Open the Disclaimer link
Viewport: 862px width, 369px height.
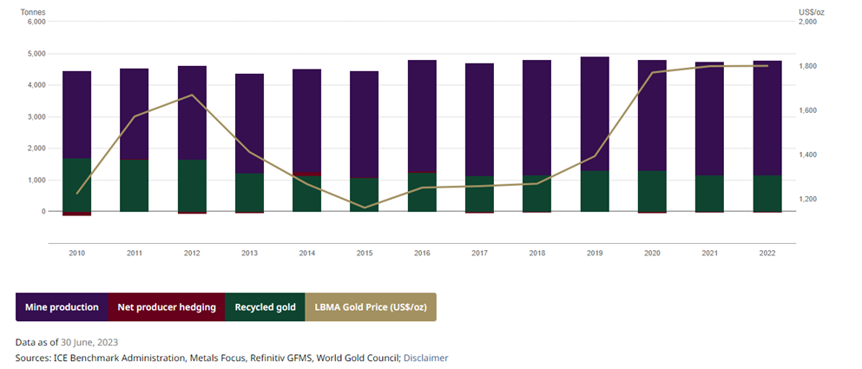tap(425, 358)
